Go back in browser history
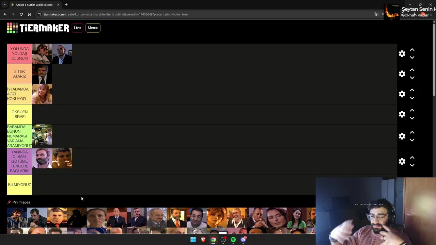Screen dimensions: 436x245 point(5,14)
